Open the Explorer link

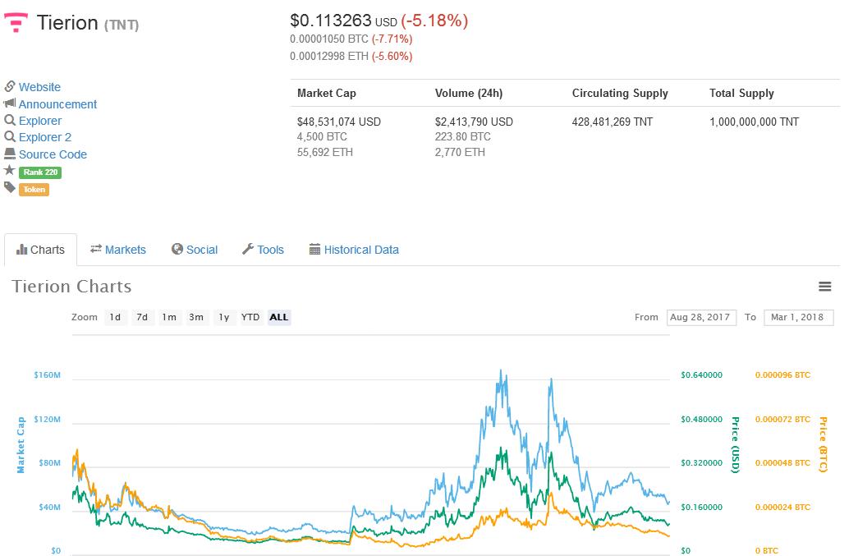[x=40, y=121]
